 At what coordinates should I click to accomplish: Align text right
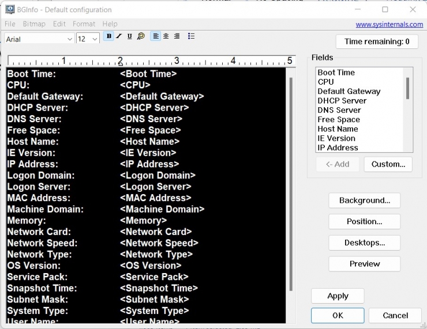coord(177,36)
